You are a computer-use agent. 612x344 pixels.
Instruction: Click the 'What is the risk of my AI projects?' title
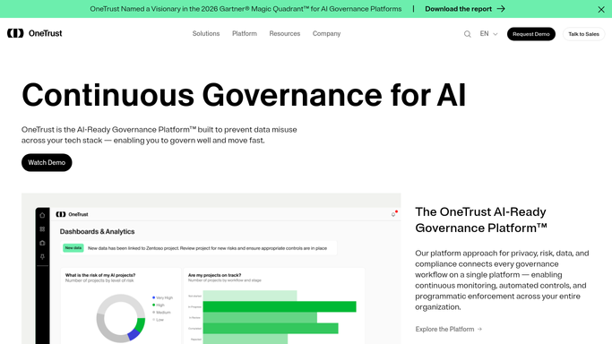[x=100, y=275]
